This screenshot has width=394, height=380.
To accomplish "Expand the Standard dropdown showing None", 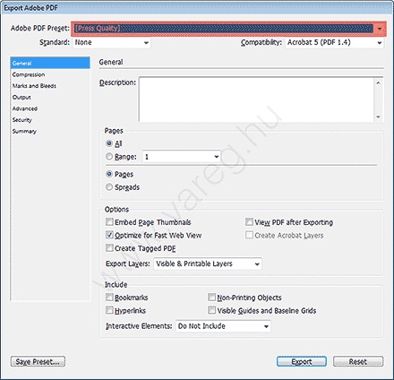I will 112,42.
